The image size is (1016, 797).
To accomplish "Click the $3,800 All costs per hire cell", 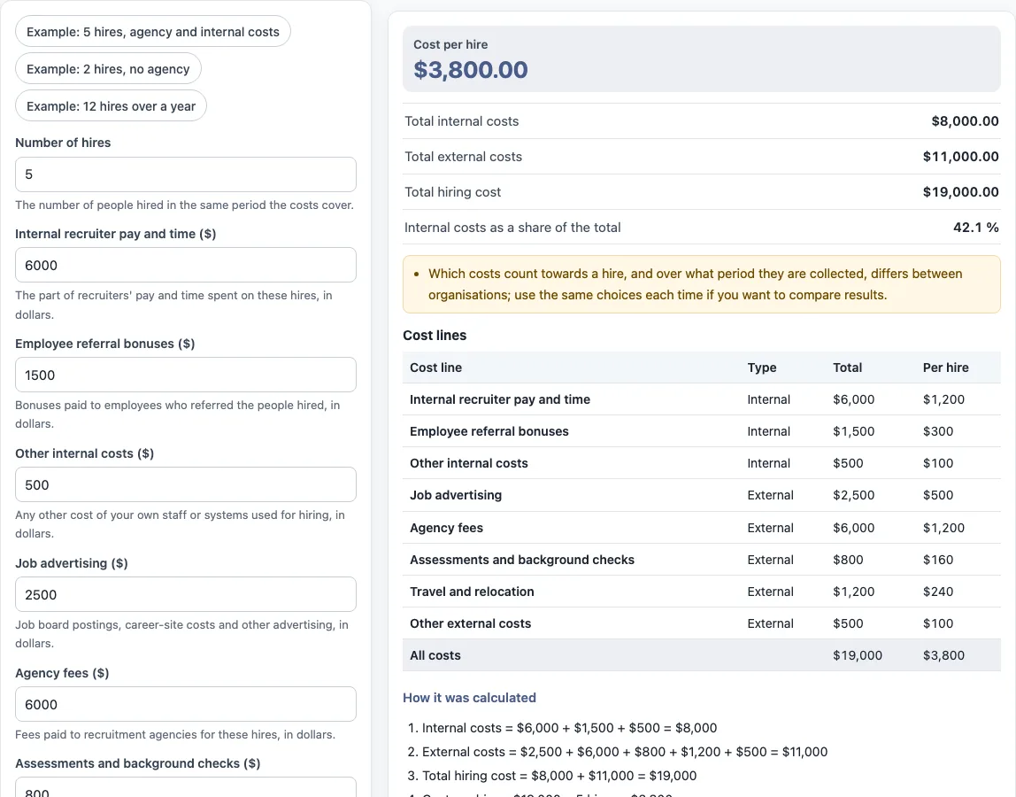I will (943, 655).
